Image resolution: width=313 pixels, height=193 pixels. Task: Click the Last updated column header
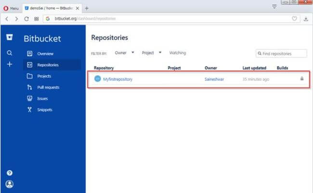254,68
